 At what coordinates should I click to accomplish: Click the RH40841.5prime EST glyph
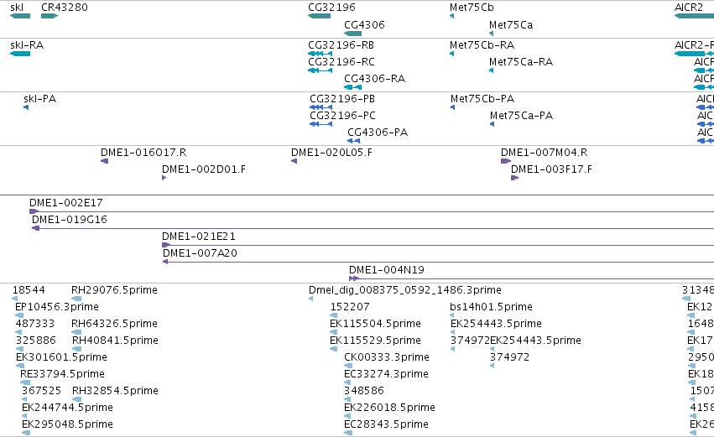[76, 349]
